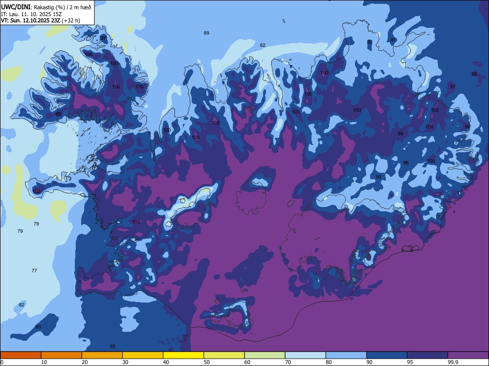489x366 pixels.
Task: Click the '89' humidity value on the map
Action: [206, 33]
